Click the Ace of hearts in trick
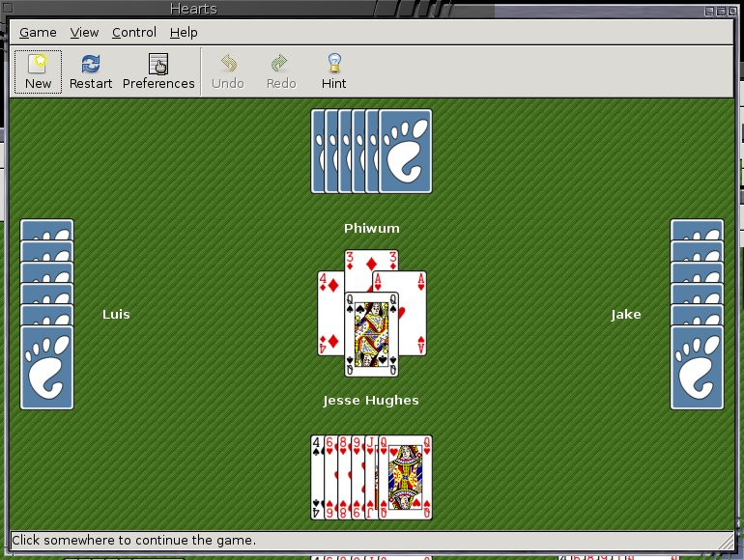Screen dimensions: 744x560 [413, 314]
